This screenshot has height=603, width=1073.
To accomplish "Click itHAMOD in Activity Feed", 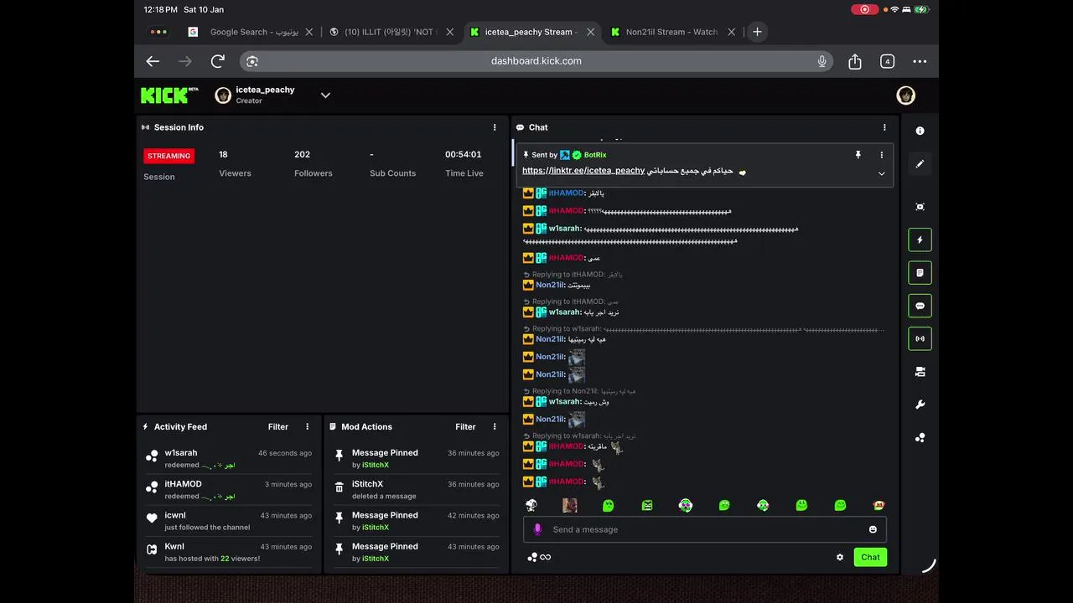I will 183,484.
